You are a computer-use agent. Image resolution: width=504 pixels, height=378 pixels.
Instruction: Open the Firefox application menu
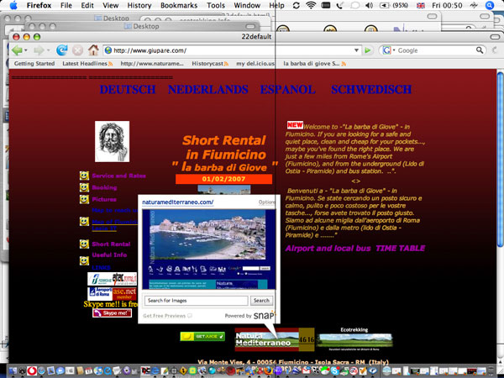[x=39, y=5]
